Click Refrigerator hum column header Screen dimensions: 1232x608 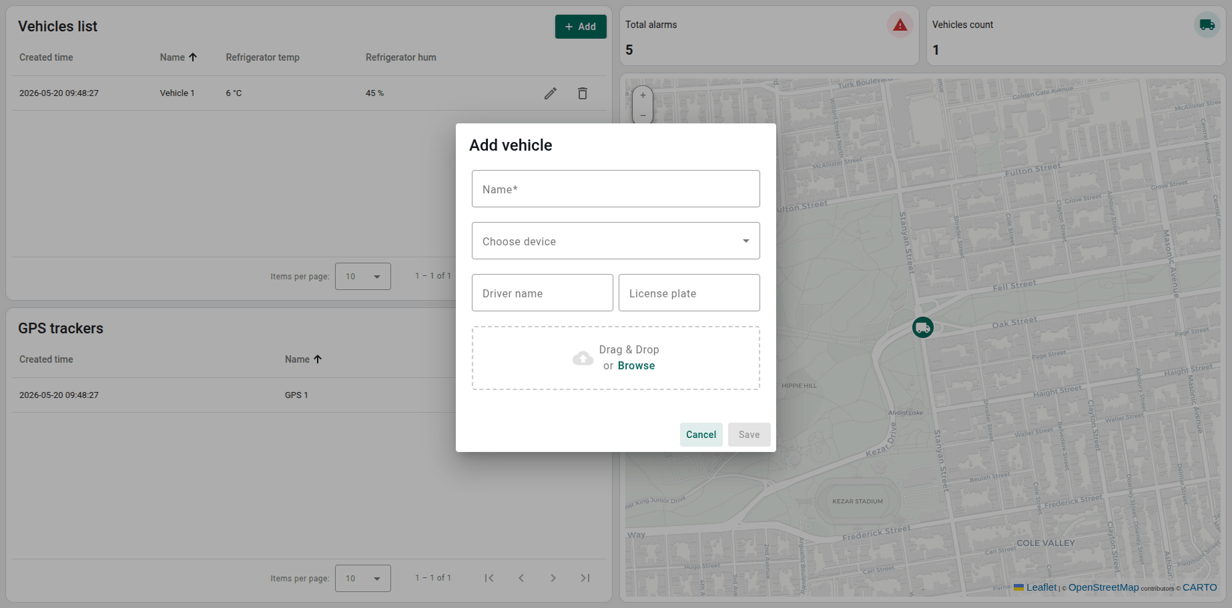(401, 57)
